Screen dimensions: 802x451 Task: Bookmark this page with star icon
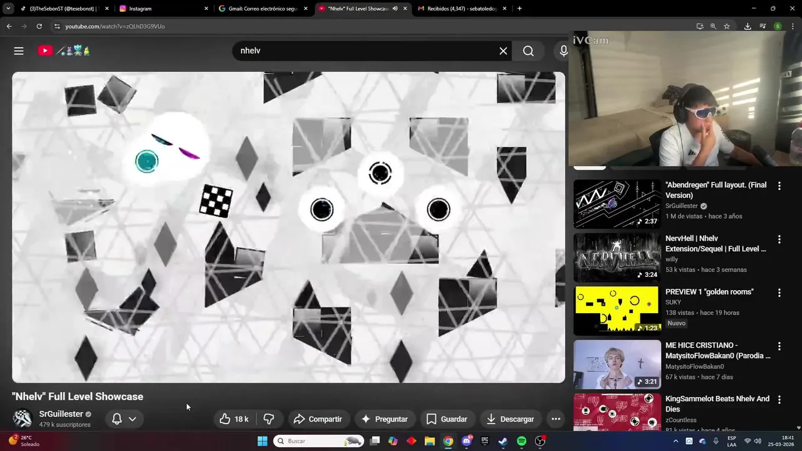coord(727,26)
